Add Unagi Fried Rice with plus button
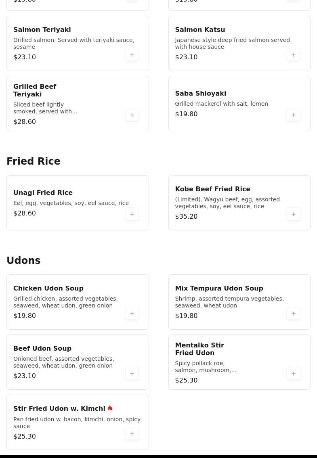 point(132,214)
